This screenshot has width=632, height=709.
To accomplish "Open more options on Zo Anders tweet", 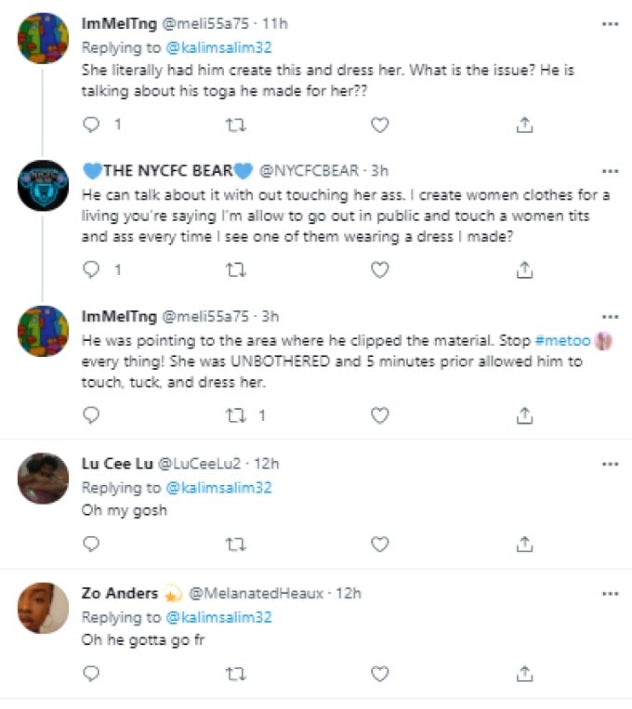I will (610, 592).
